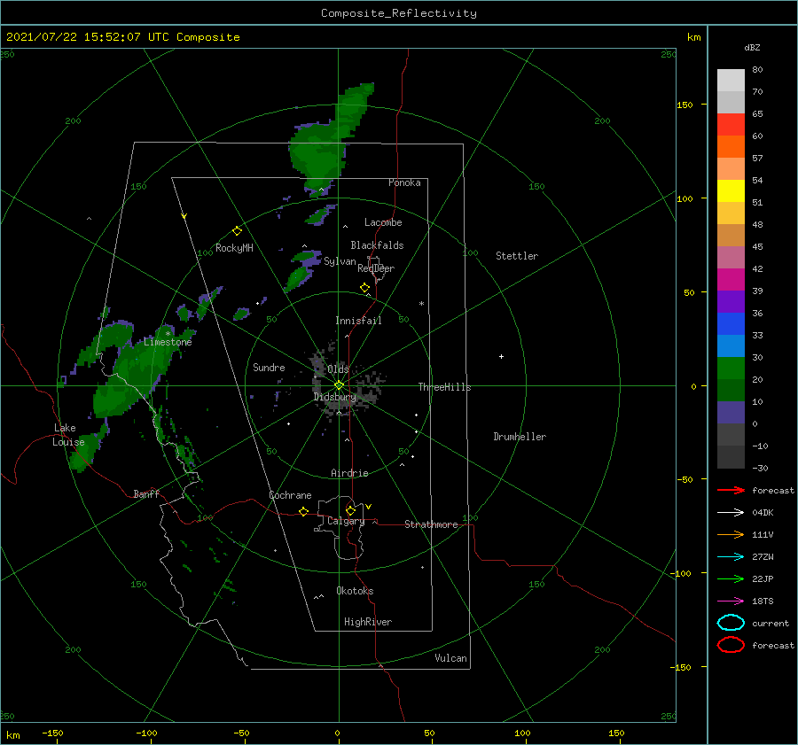Select the 36 dBZ blue color swatch

pyautogui.click(x=731, y=324)
